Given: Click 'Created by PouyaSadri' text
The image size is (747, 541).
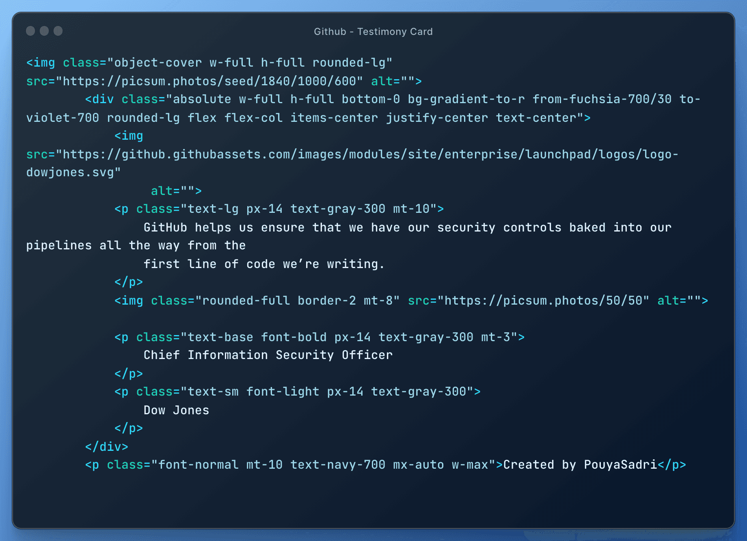Looking at the screenshot, I should 580,465.
